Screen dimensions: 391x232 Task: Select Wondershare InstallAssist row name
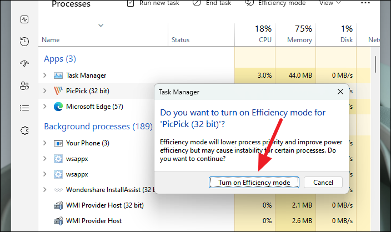point(109,190)
